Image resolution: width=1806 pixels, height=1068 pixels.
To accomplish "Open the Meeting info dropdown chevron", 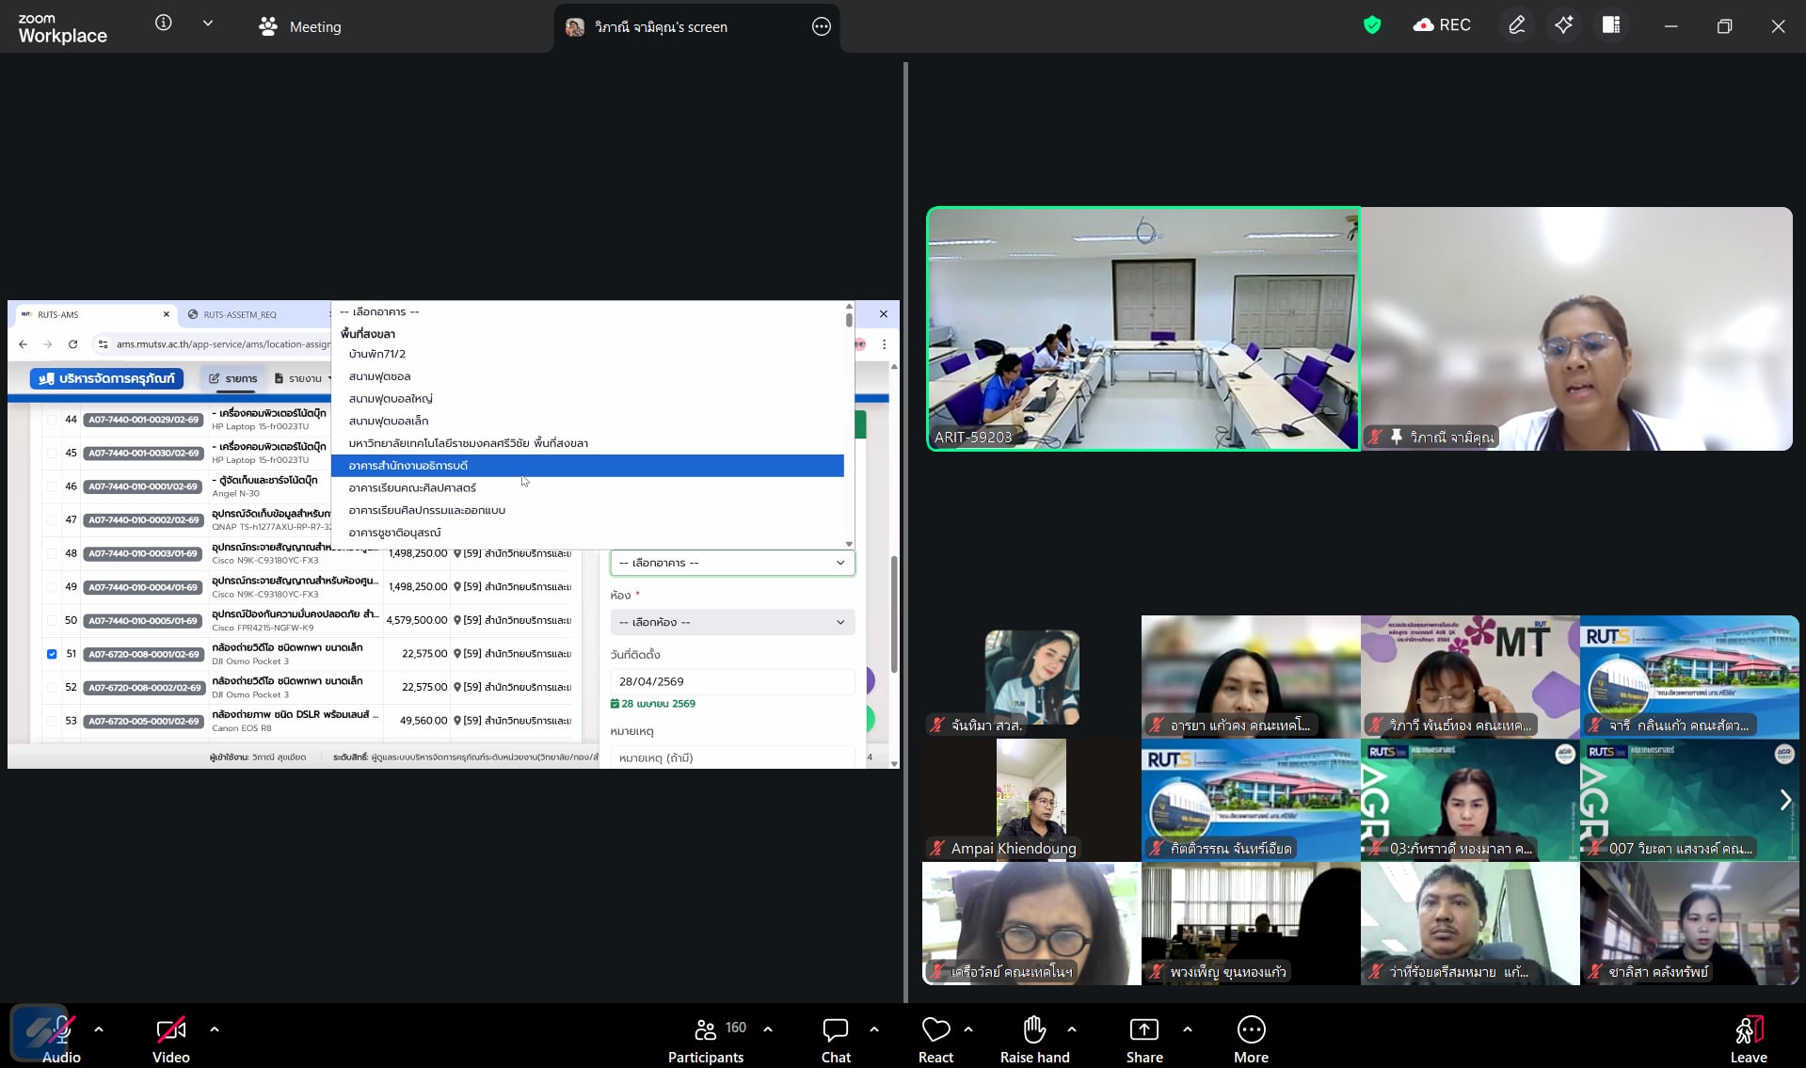I will [208, 24].
